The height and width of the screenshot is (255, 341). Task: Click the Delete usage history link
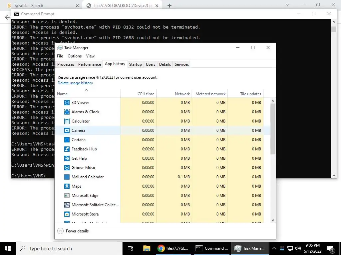click(75, 83)
